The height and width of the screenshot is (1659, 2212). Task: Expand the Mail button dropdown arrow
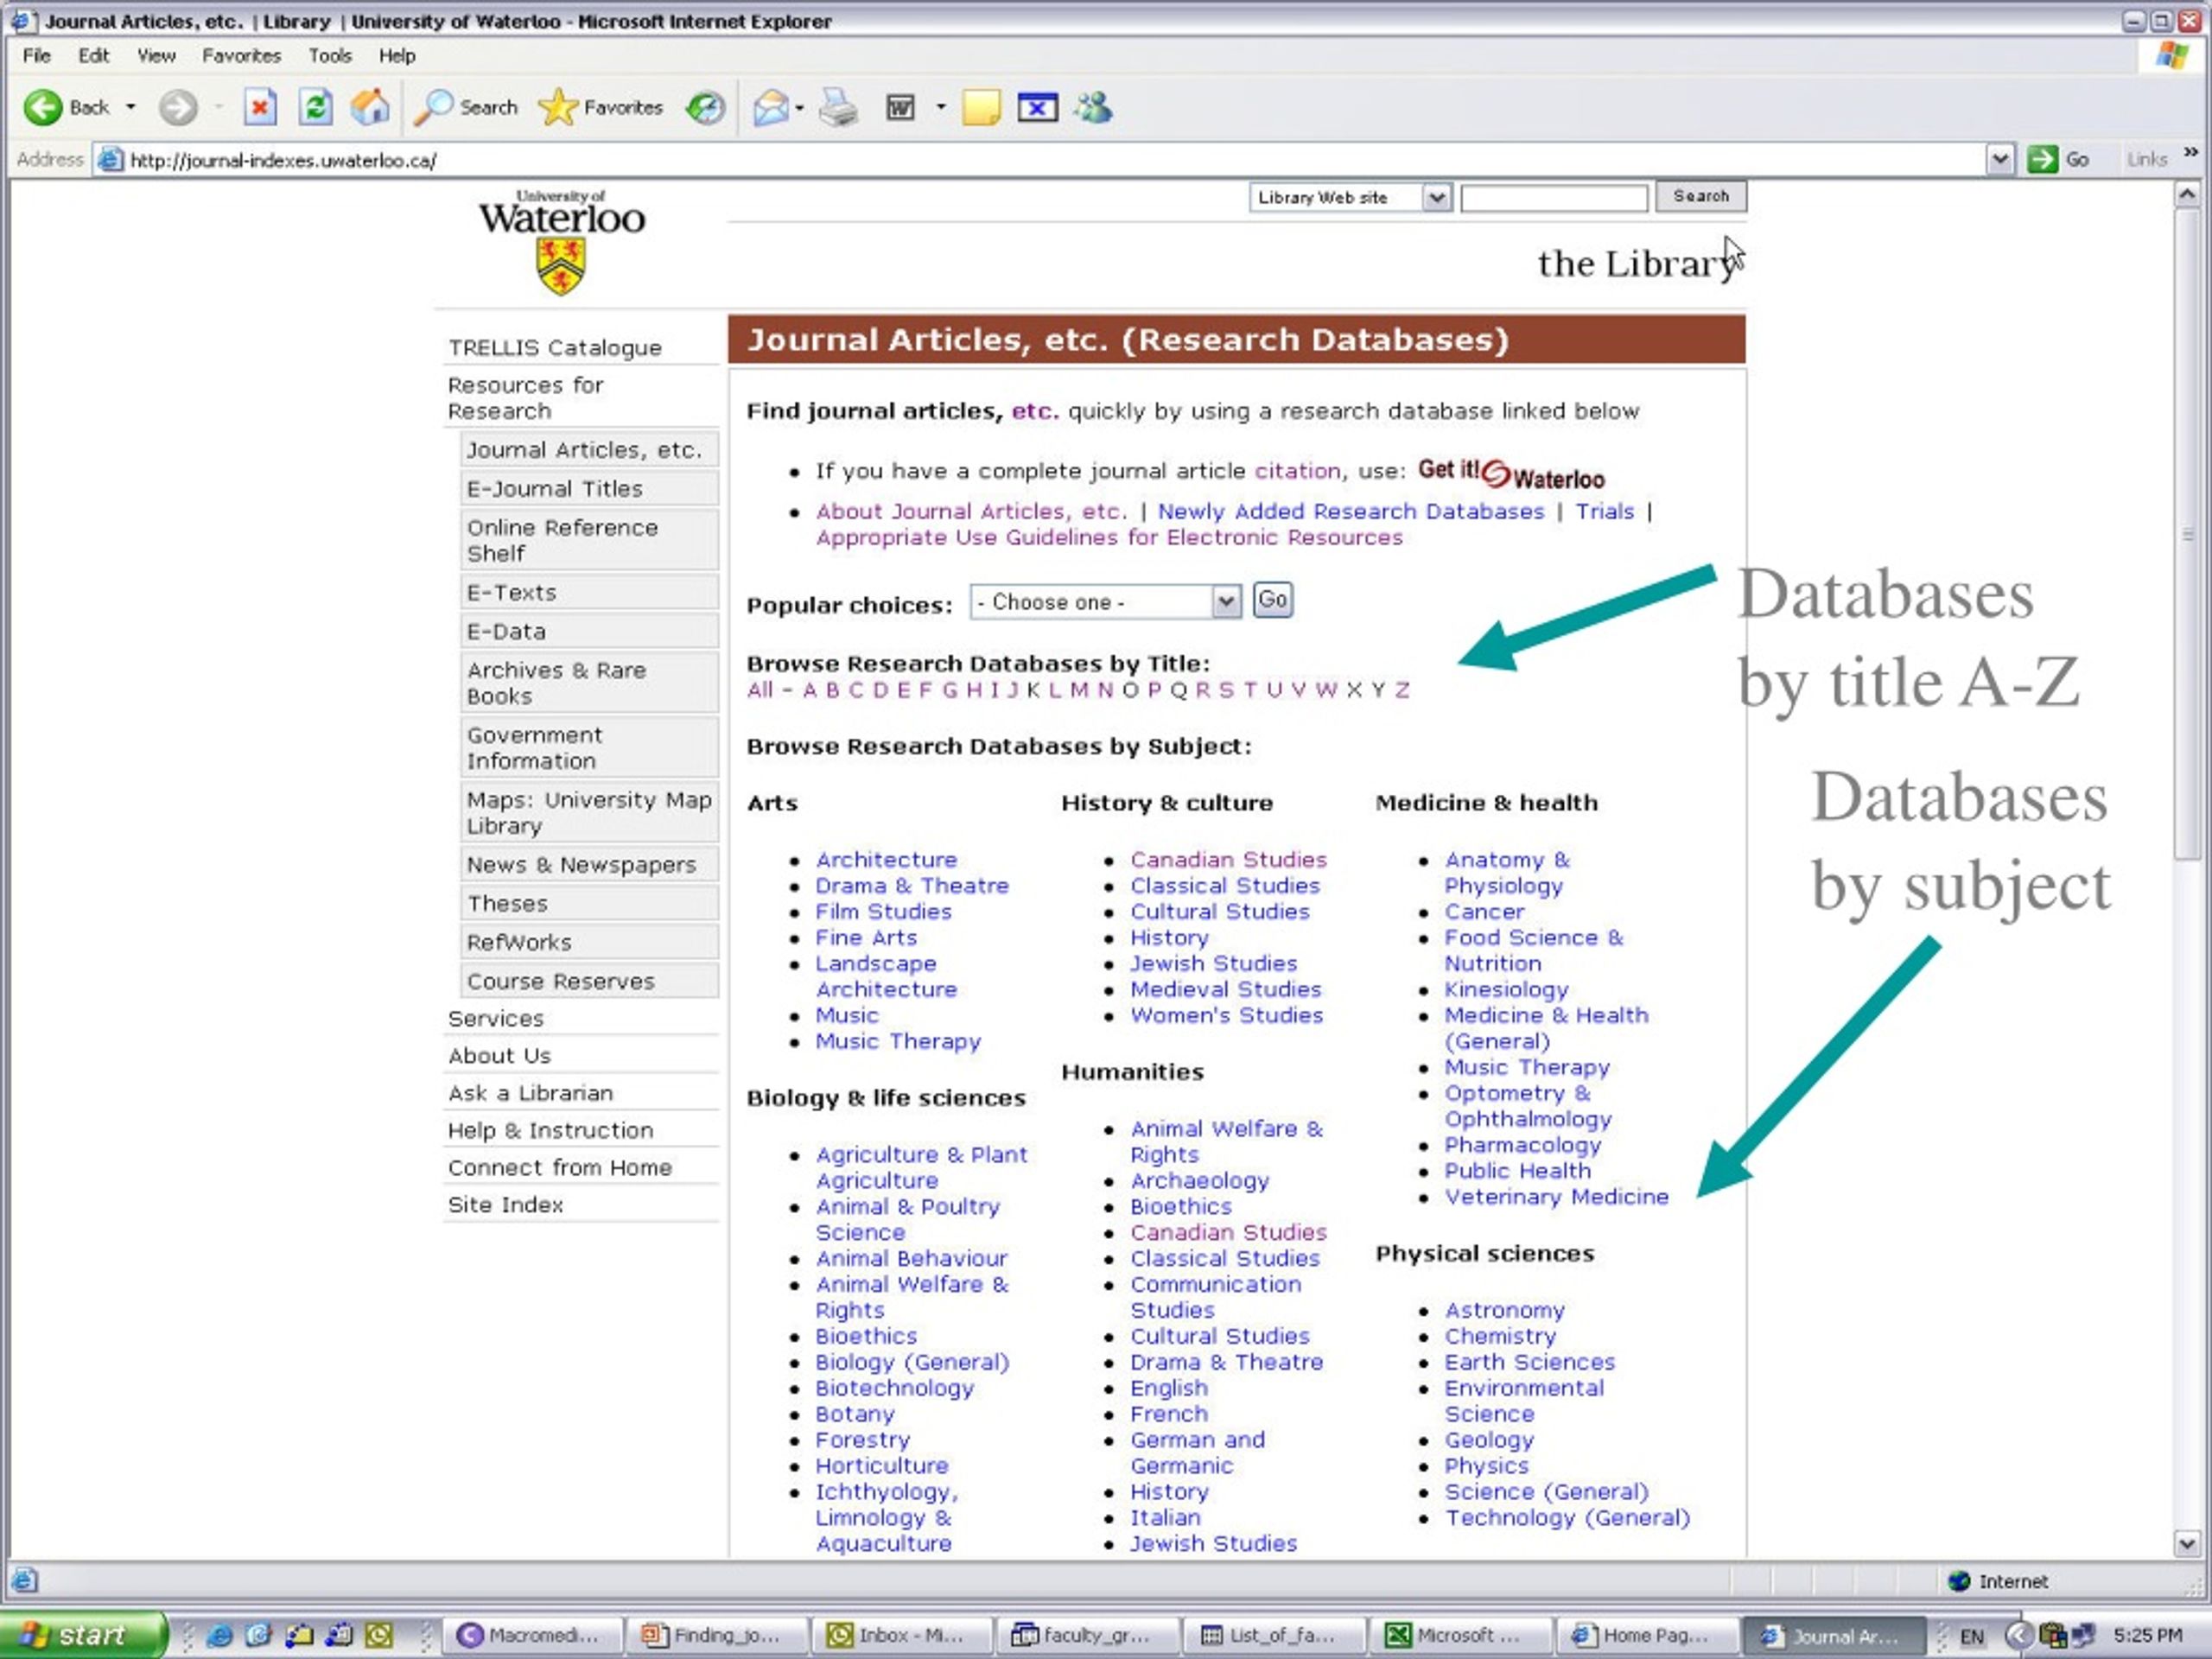(x=799, y=107)
